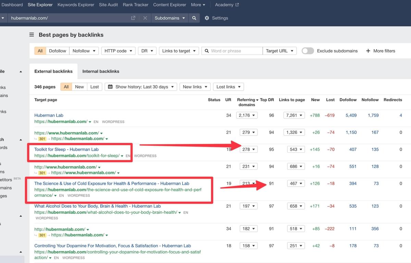This screenshot has width=411, height=263.
Task: Toggle the hamburger sidebar menu icon
Action: (x=32, y=35)
